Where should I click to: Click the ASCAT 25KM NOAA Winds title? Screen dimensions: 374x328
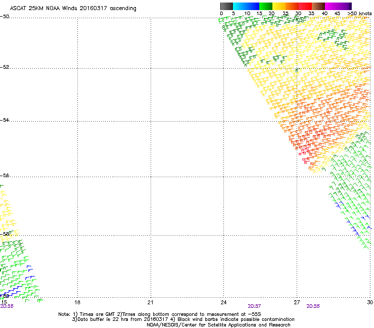[73, 9]
